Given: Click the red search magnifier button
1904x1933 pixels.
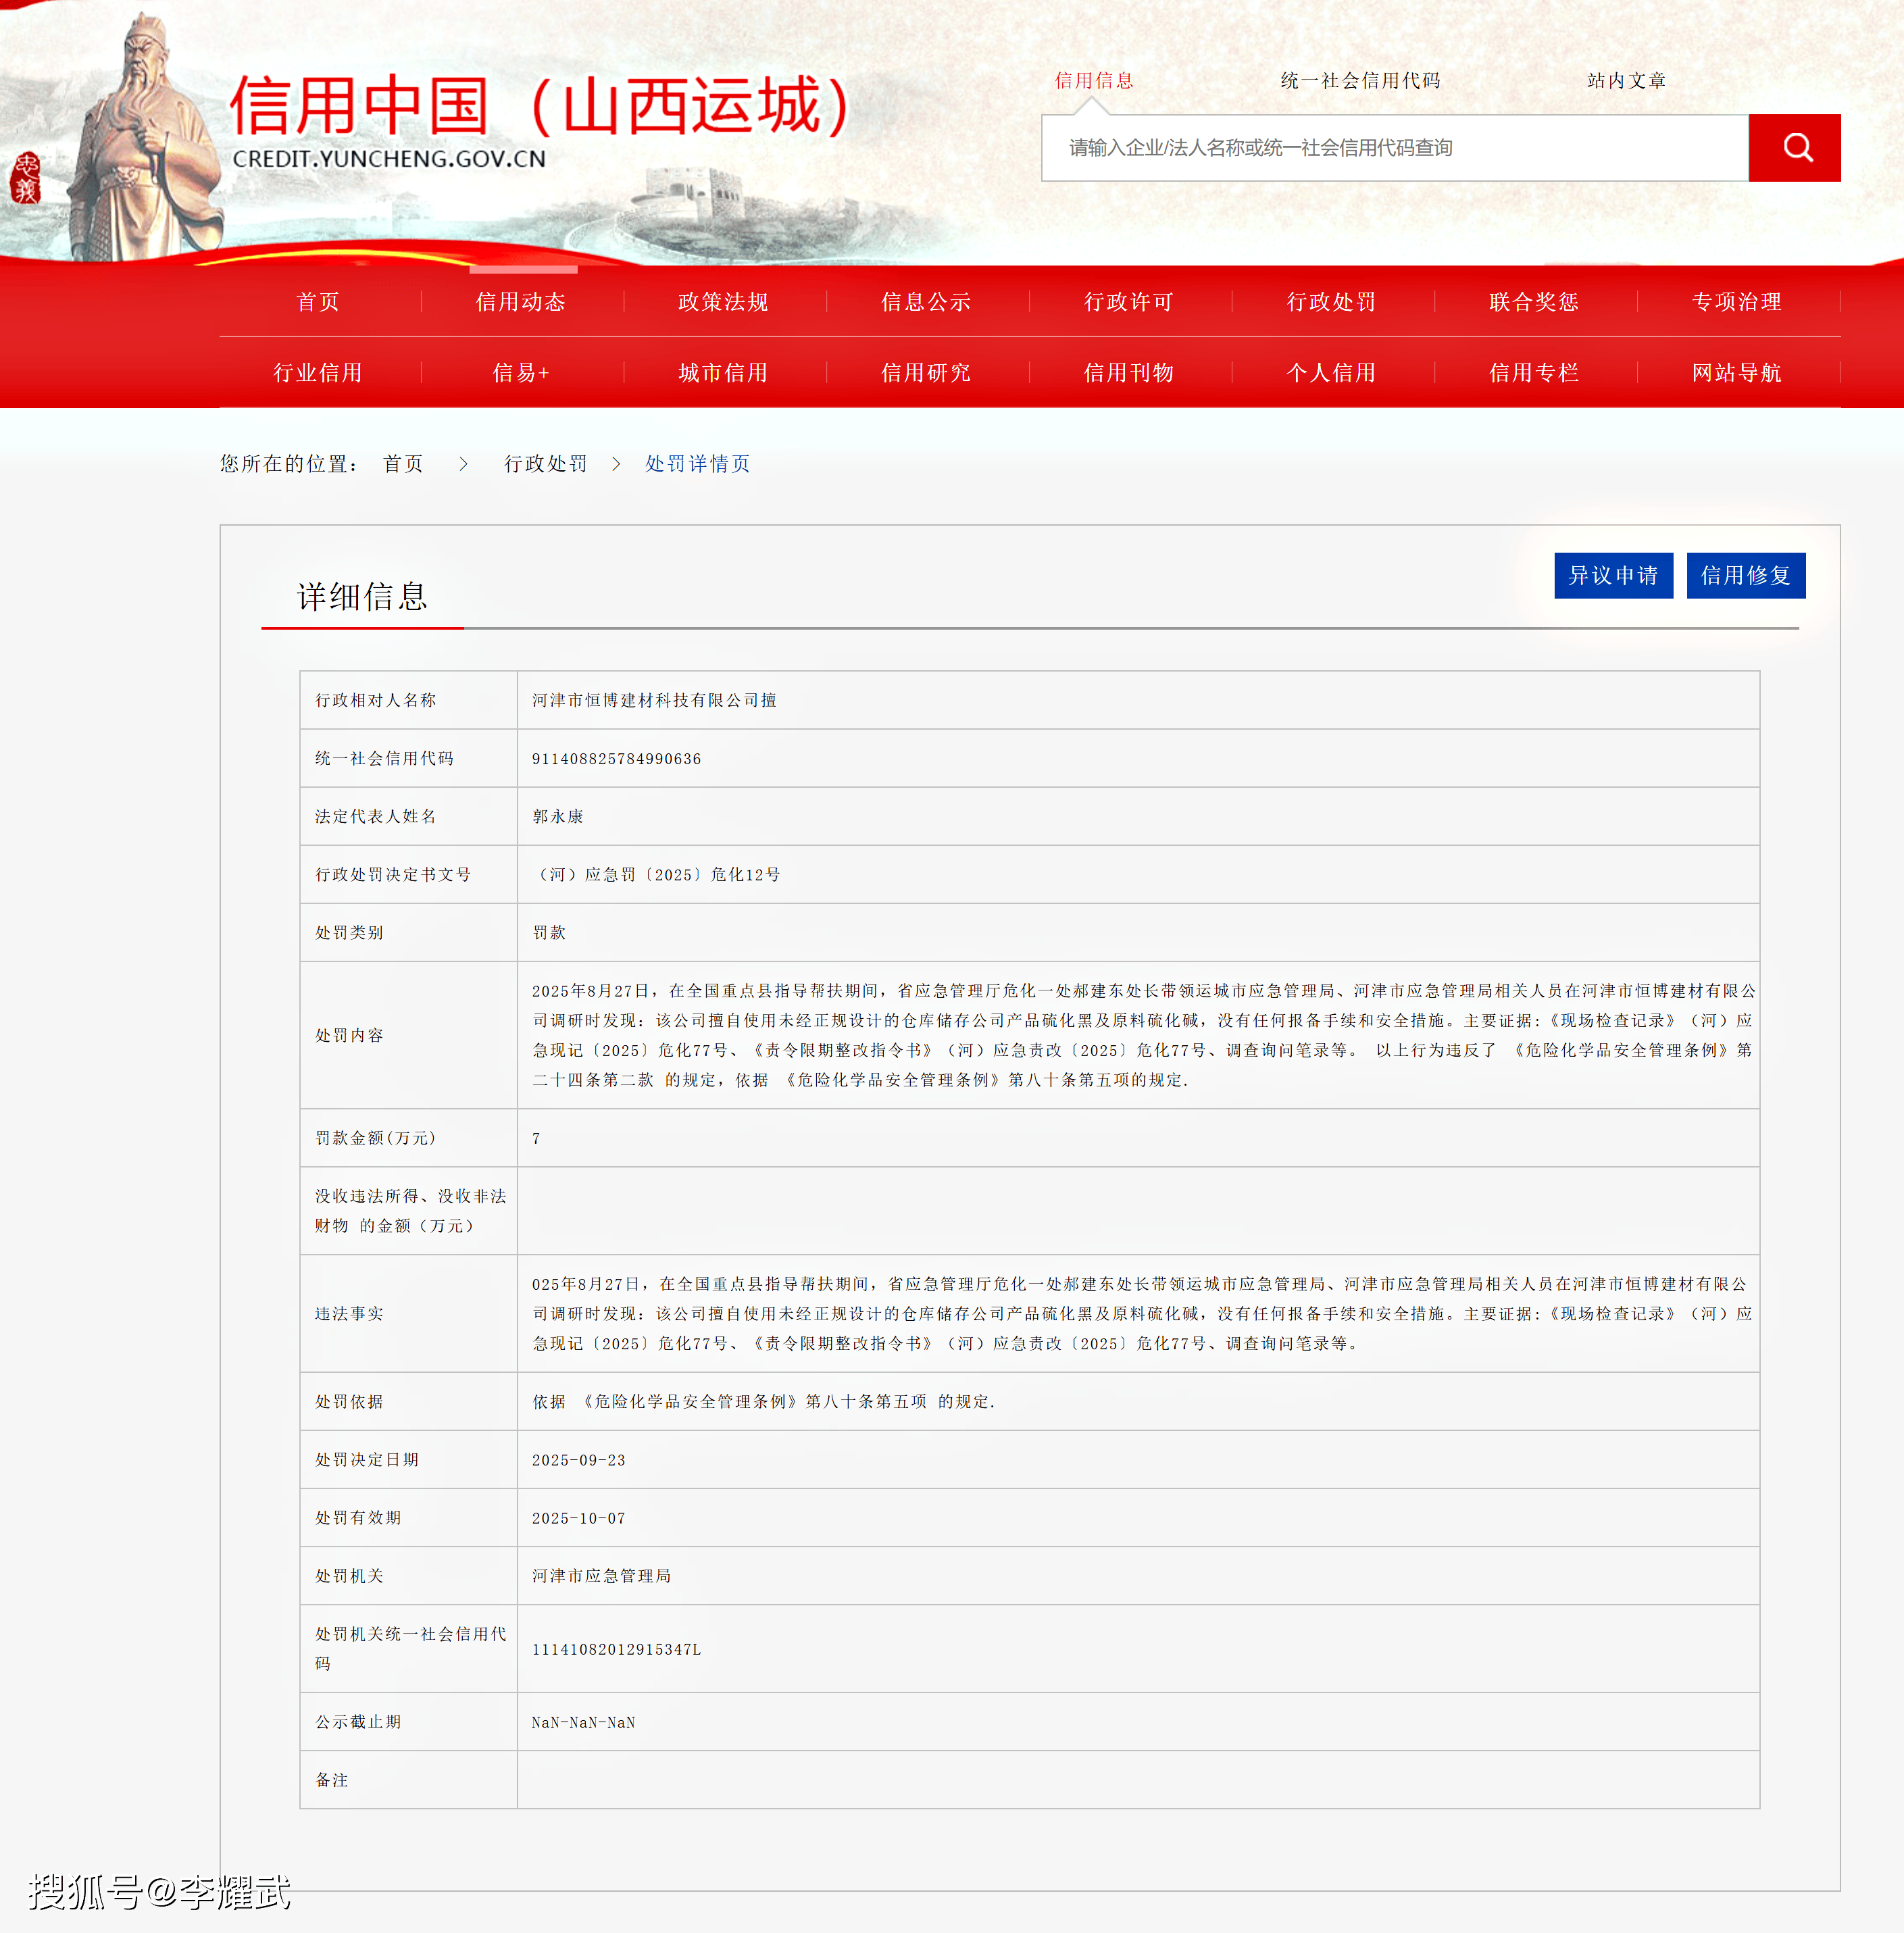Looking at the screenshot, I should coord(1794,148).
